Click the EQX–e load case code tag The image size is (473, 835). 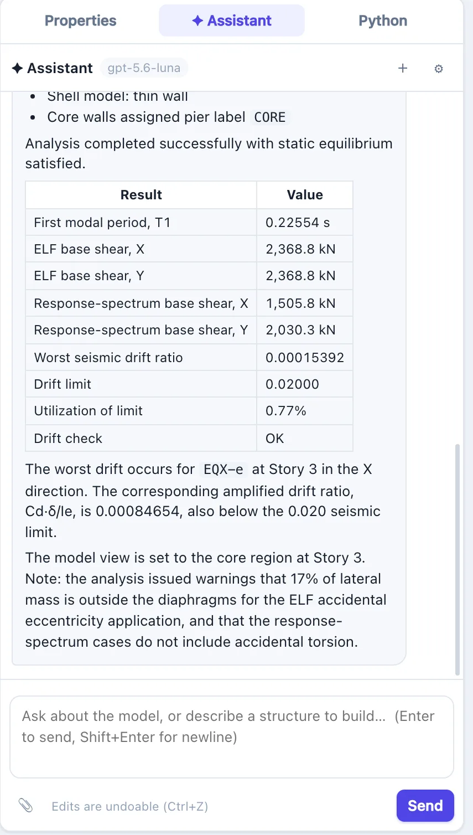(x=223, y=470)
